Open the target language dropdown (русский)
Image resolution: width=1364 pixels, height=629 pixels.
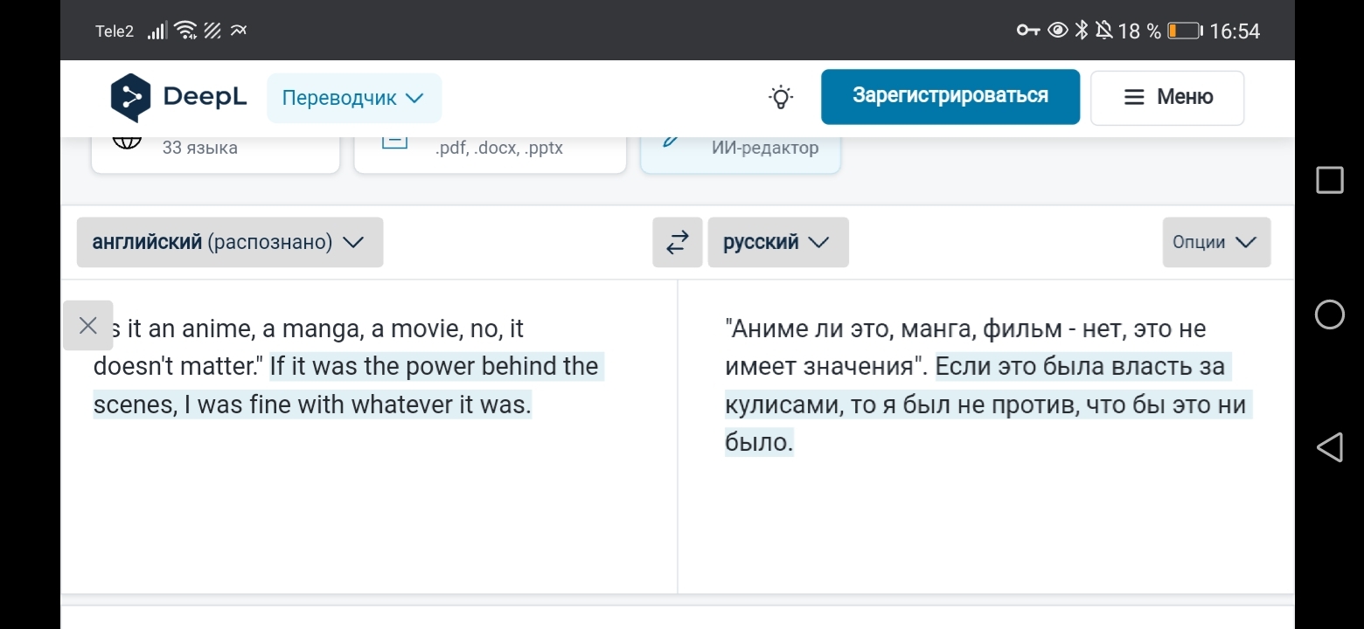pos(777,242)
